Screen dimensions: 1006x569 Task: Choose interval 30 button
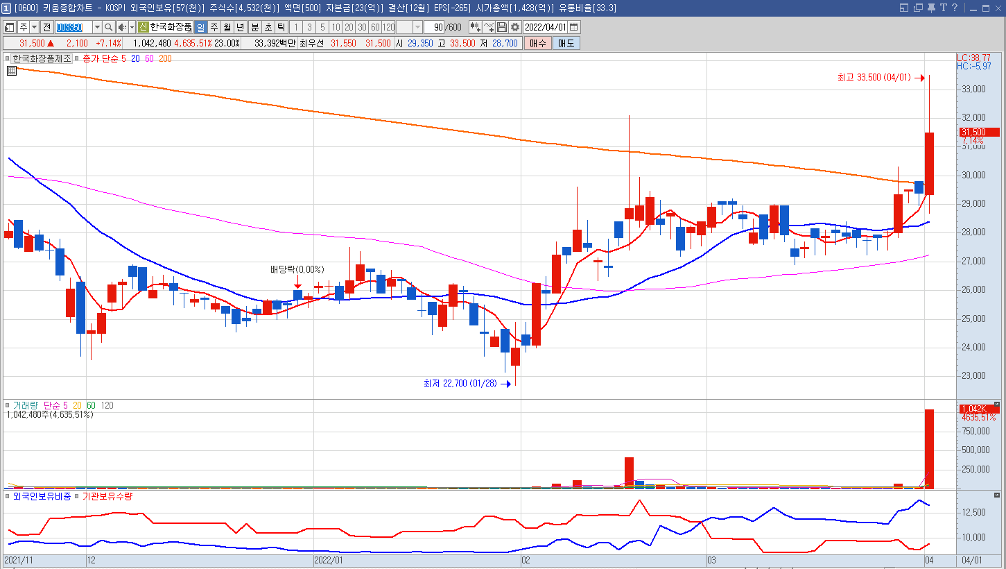(x=362, y=27)
